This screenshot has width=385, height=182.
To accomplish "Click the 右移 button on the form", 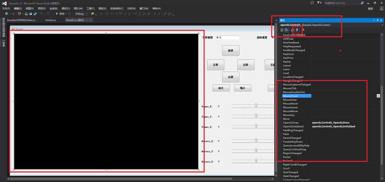I will 246,65.
